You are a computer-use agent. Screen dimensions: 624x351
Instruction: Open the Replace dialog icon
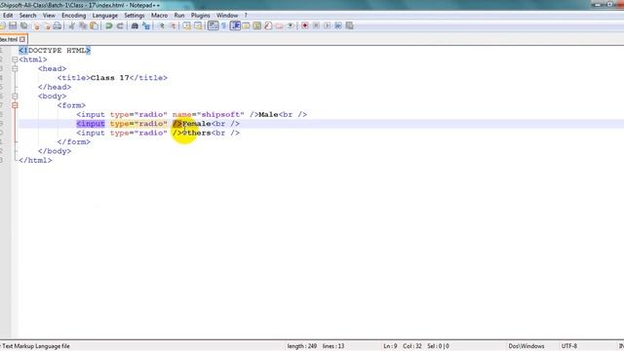tap(145, 26)
